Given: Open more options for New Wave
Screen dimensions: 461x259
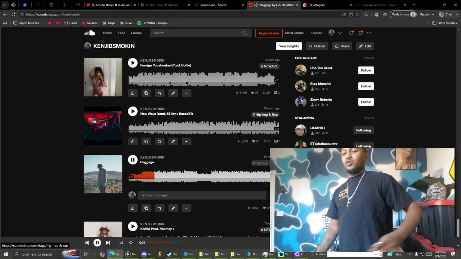Looking at the screenshot, I should pyautogui.click(x=187, y=141).
